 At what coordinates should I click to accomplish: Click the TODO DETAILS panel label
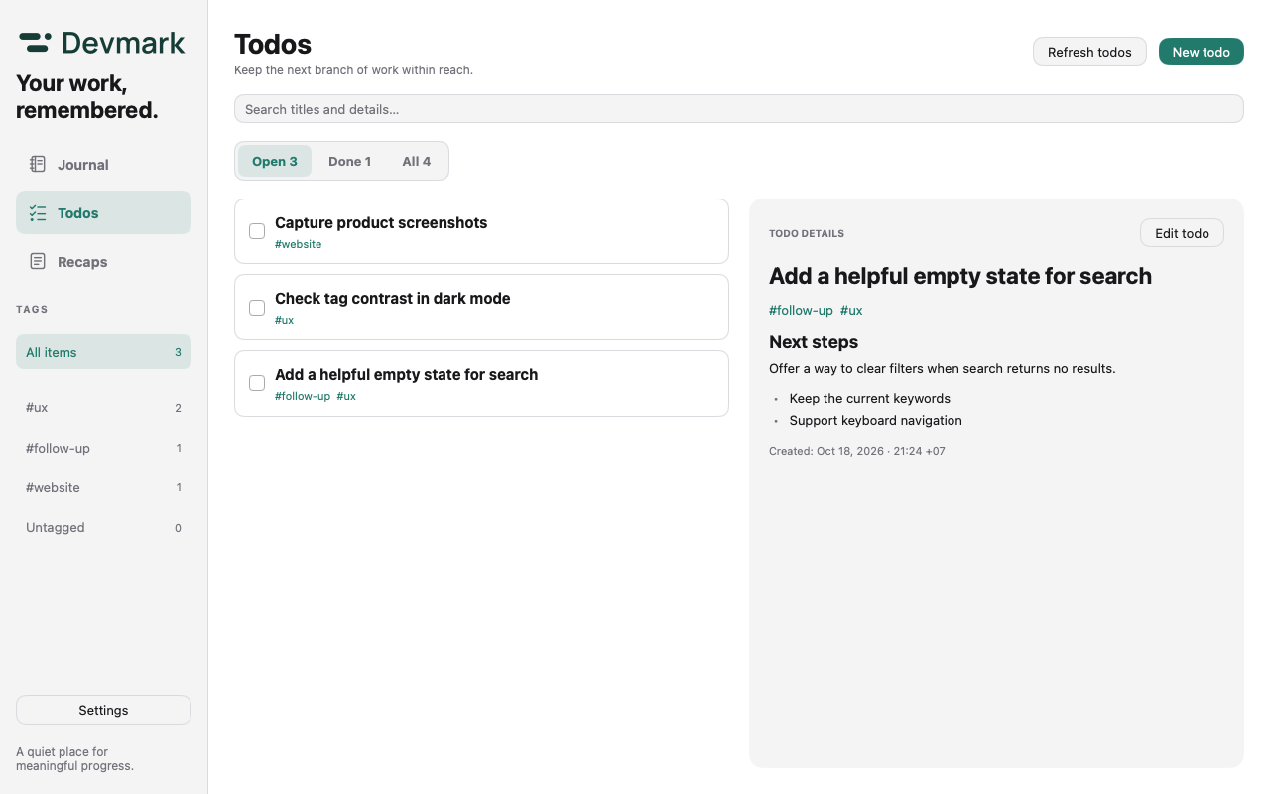[807, 234]
